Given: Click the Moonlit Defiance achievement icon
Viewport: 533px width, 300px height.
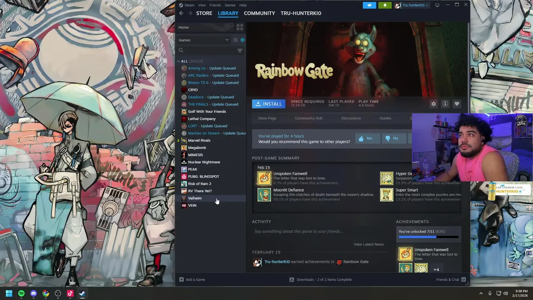Looking at the screenshot, I should pos(264,195).
